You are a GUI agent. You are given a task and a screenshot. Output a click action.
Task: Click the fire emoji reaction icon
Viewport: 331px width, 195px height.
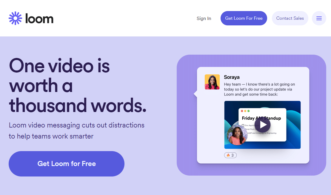pyautogui.click(x=228, y=155)
